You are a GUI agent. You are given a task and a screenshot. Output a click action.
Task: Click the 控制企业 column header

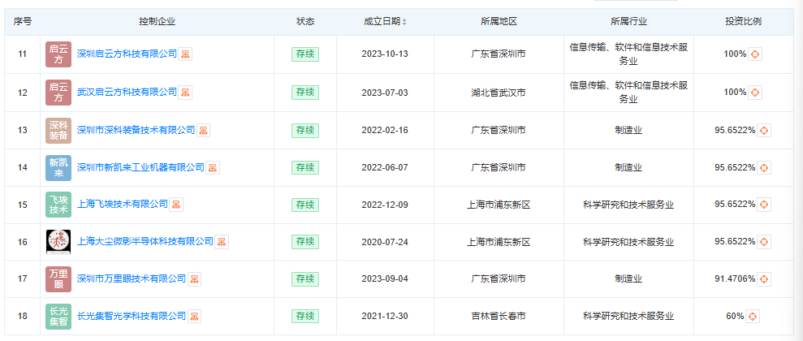157,21
